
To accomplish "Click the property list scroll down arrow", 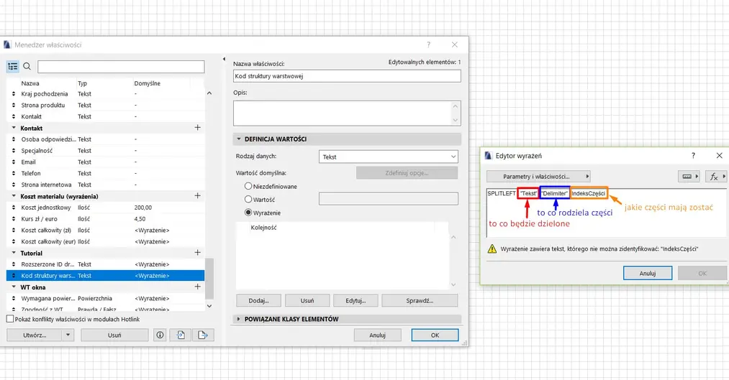I will coord(209,306).
